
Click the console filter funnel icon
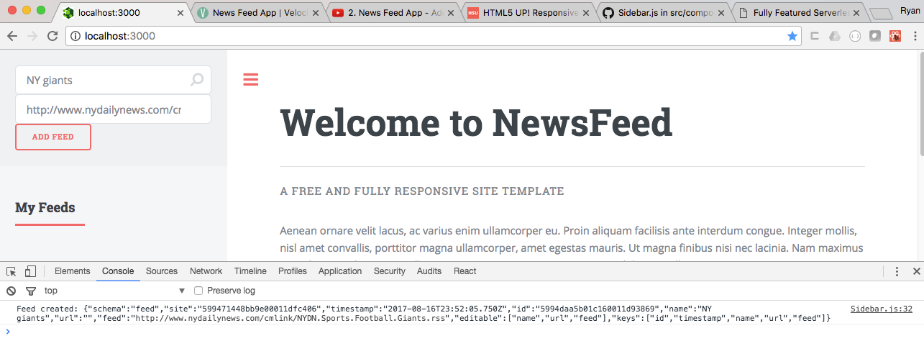pyautogui.click(x=30, y=291)
